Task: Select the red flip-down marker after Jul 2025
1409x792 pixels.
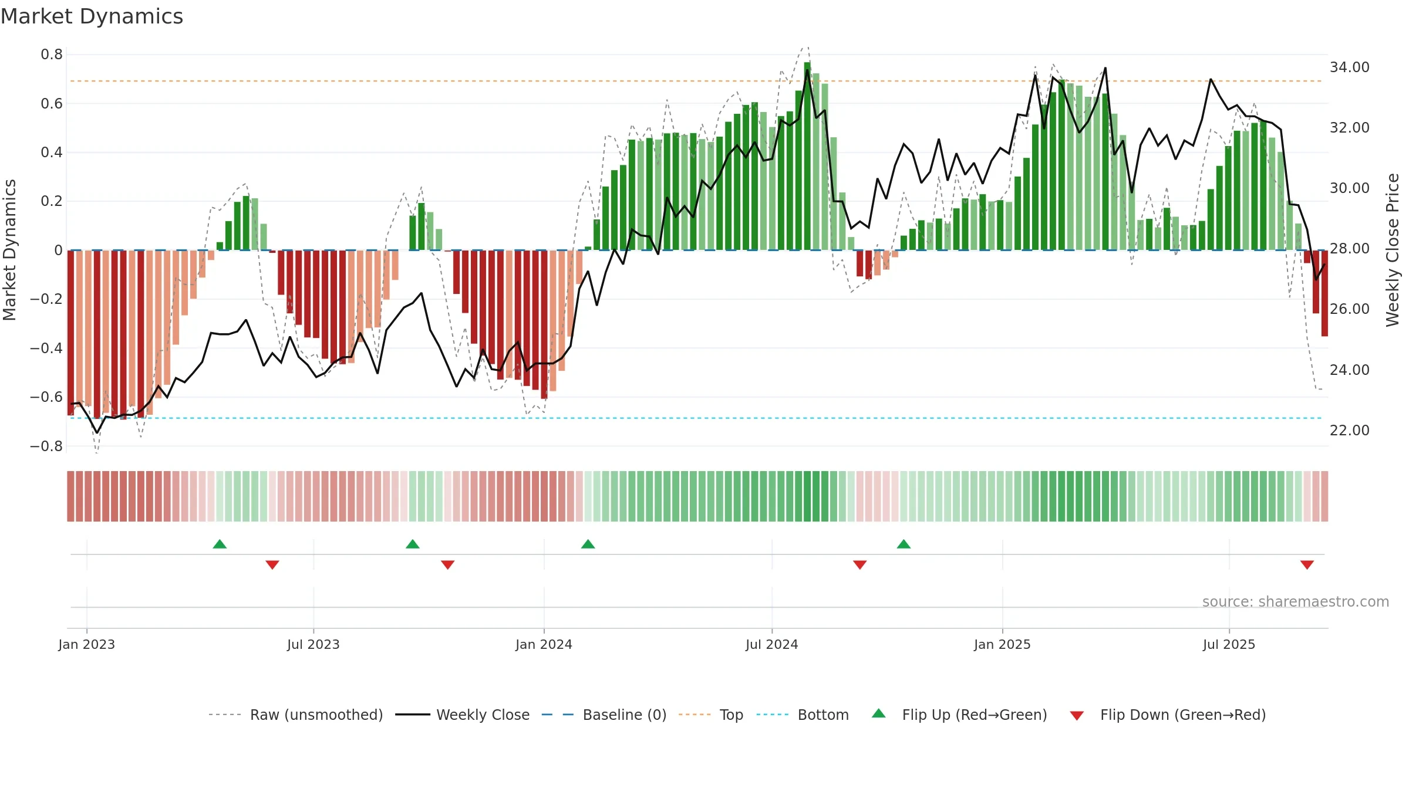Action: point(1307,564)
